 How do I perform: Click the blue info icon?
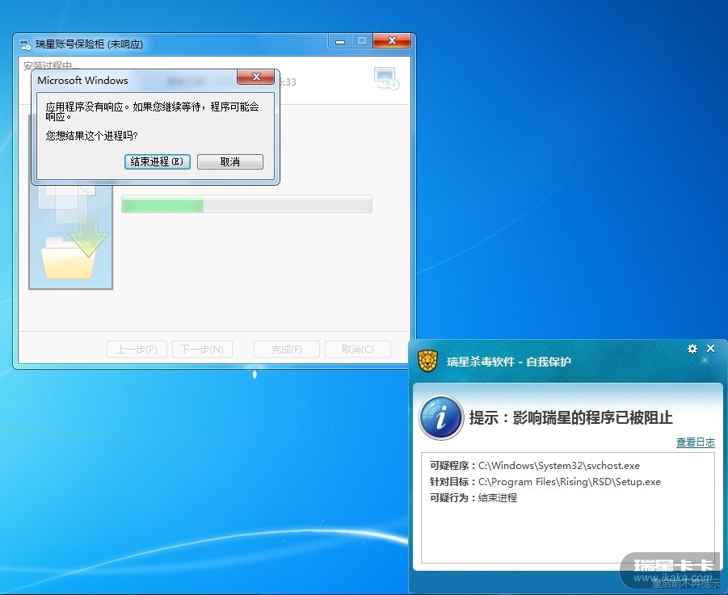pyautogui.click(x=441, y=417)
